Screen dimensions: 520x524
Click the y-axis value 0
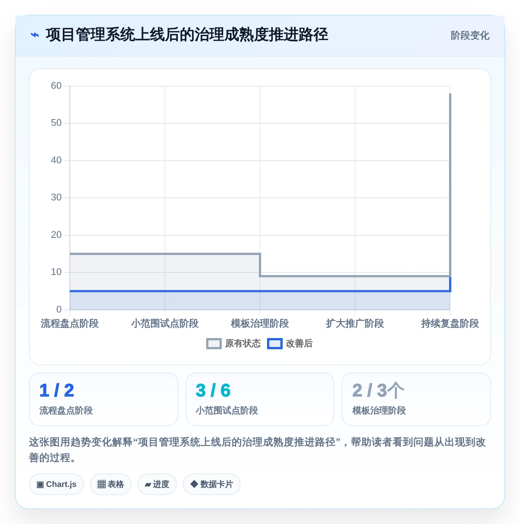(x=59, y=310)
